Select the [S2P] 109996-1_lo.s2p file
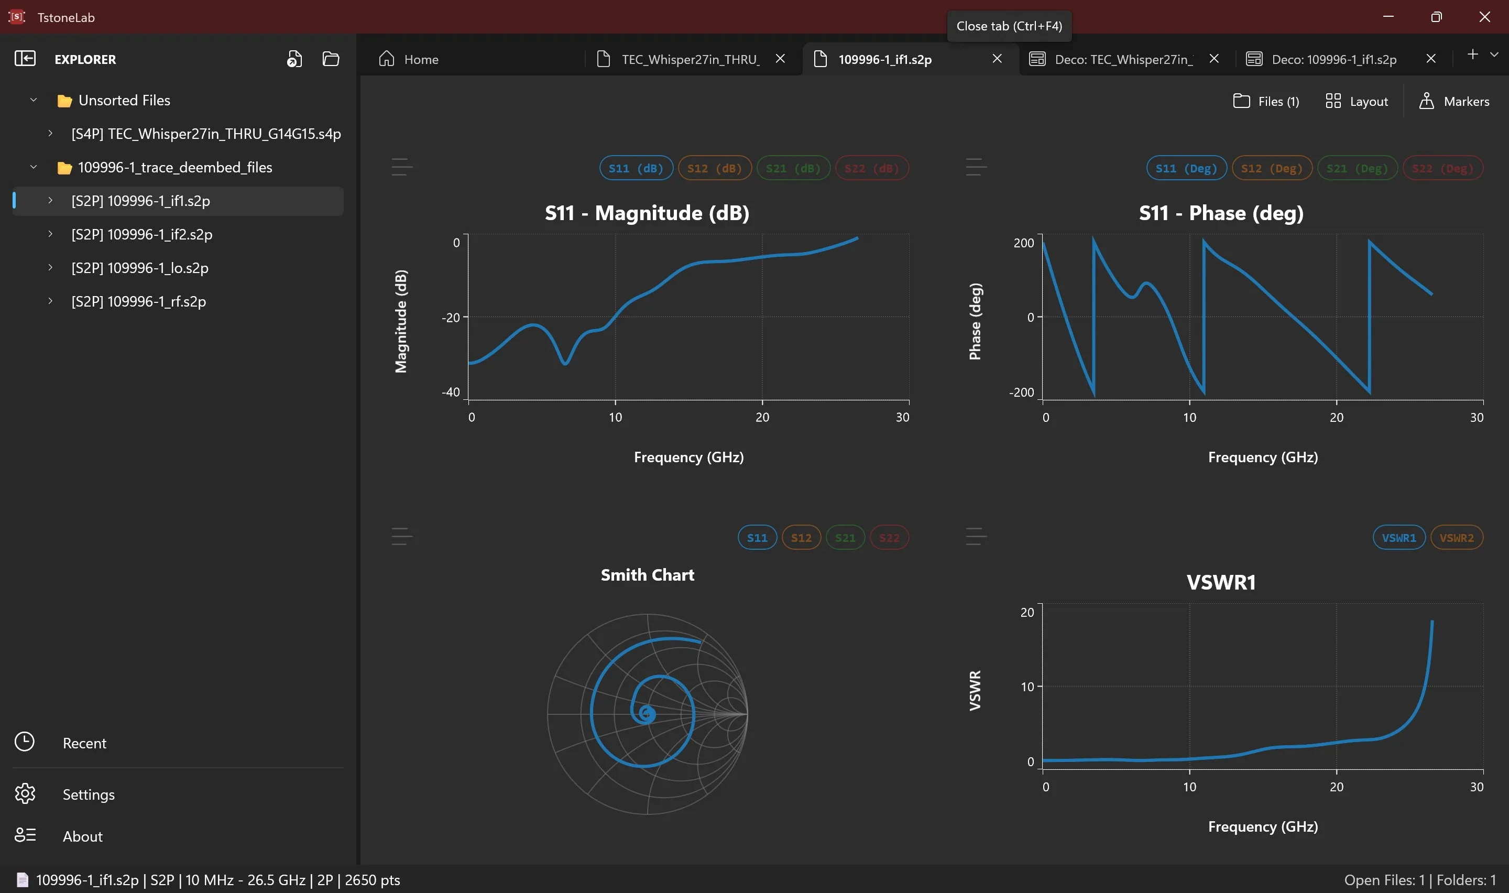1509x893 pixels. (178, 268)
